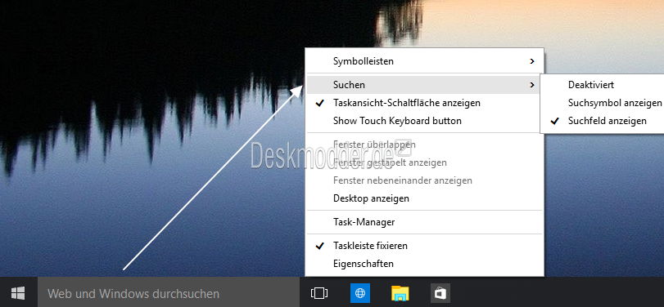Open Eigenschaften from context menu
664x307 pixels.
click(x=425, y=264)
